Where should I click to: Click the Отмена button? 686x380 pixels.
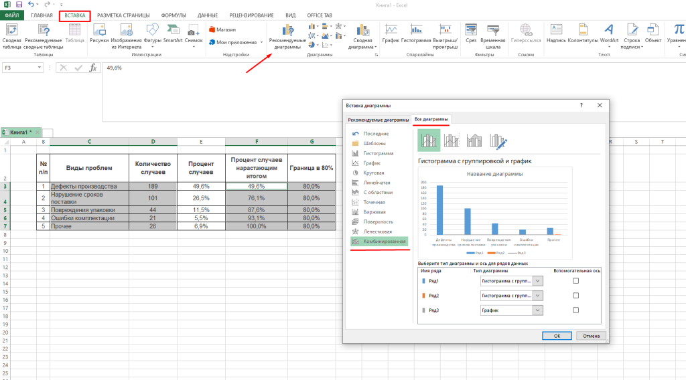click(x=591, y=336)
